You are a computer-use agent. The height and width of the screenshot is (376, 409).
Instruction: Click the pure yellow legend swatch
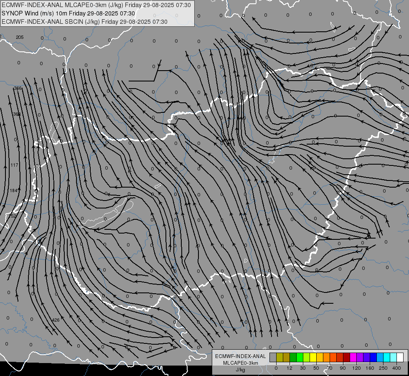coord(313,357)
